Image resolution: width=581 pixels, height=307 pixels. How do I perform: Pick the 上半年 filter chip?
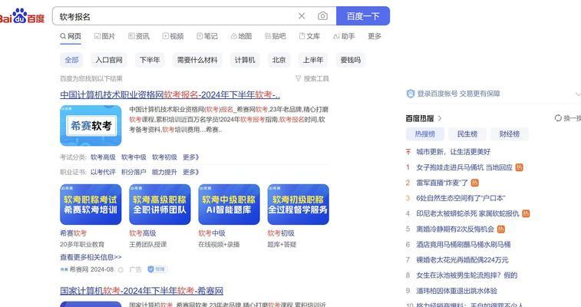click(x=313, y=60)
